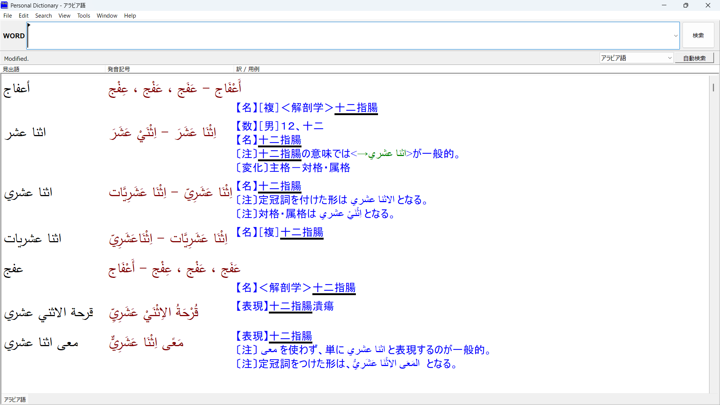720x405 pixels.
Task: Select the アラビア語 tab at the bottom
Action: [x=15, y=399]
